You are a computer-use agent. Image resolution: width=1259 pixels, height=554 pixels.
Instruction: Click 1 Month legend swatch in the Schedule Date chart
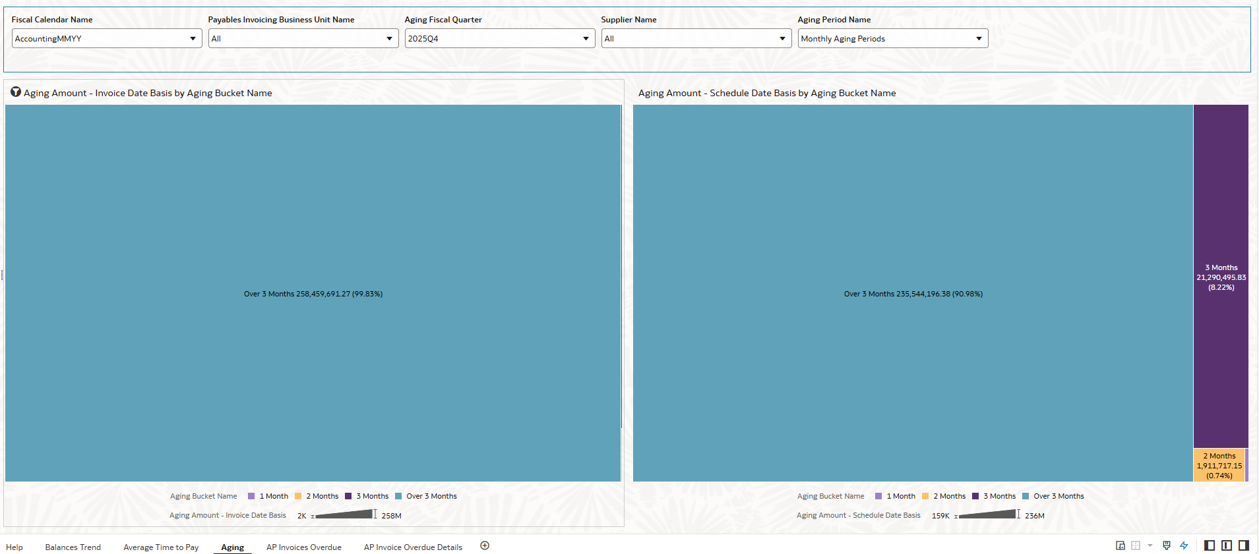pos(878,496)
